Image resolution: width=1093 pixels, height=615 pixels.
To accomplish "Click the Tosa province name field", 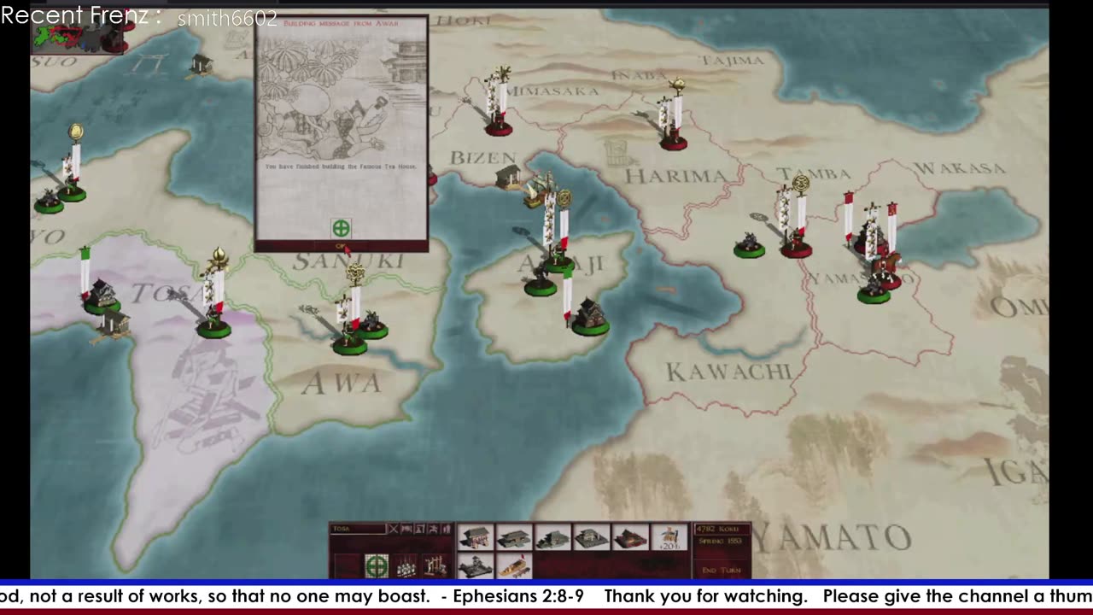I will coord(358,529).
